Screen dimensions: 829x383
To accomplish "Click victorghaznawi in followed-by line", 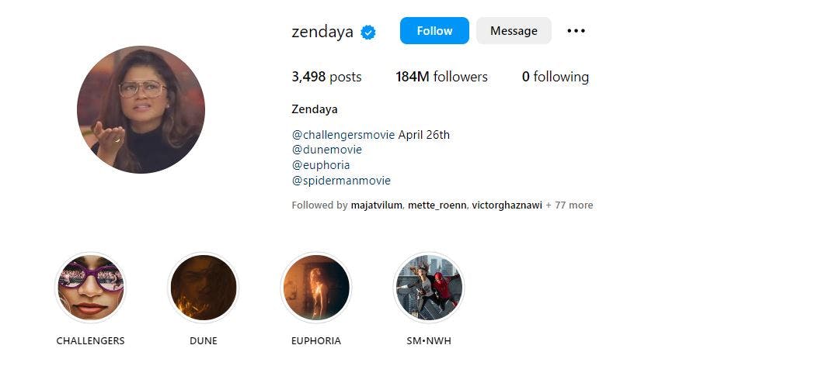I will (x=507, y=205).
